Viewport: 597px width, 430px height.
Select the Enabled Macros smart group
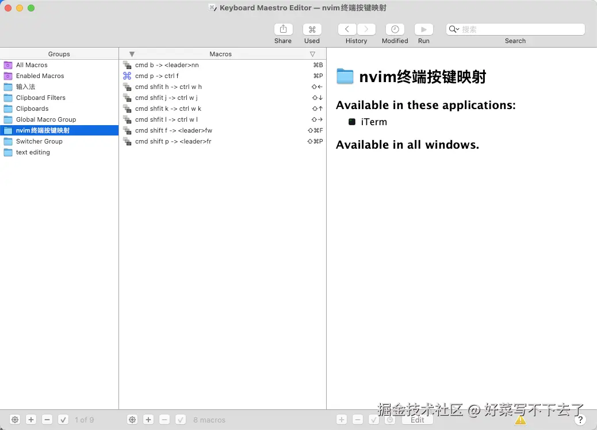pyautogui.click(x=59, y=76)
